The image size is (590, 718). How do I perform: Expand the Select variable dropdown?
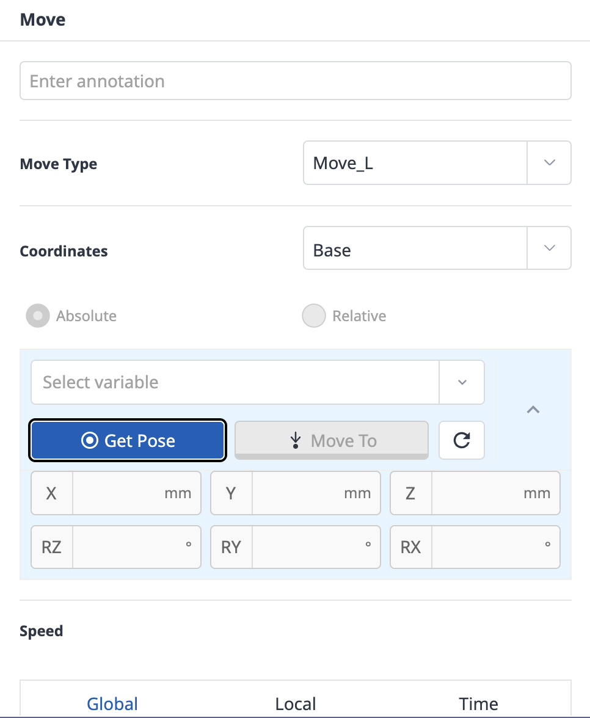tap(462, 382)
